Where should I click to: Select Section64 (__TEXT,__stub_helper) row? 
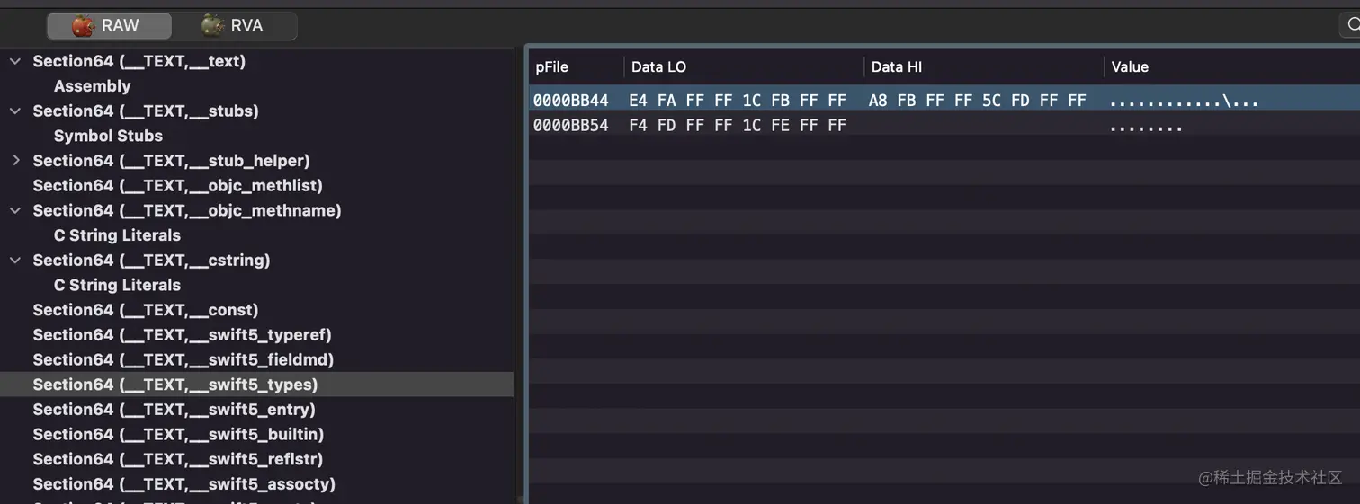256,161
